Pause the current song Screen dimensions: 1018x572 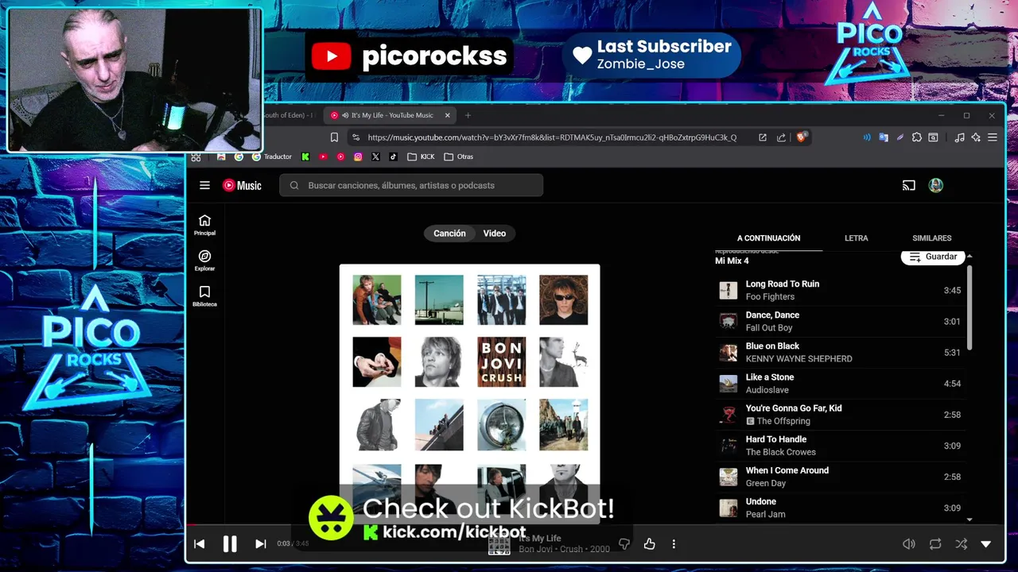(x=230, y=544)
